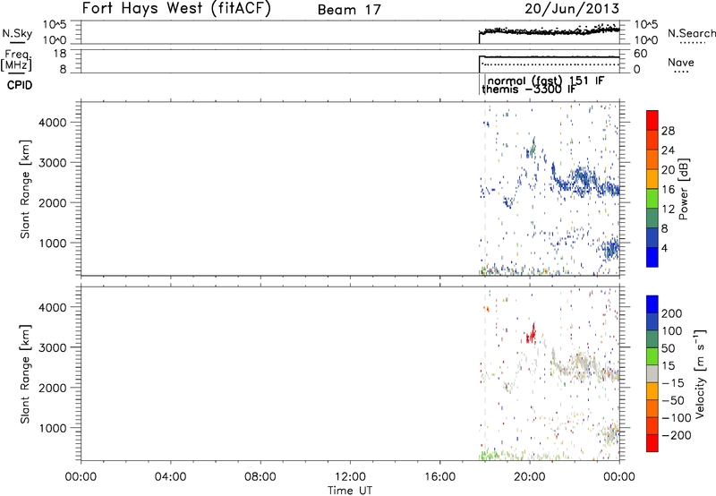
Task: Click the 'normal (fast) 151 IF' CPID text
Action: tap(546, 81)
